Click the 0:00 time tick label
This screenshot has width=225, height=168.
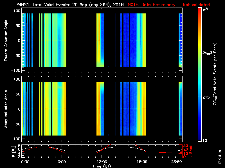point(25,162)
